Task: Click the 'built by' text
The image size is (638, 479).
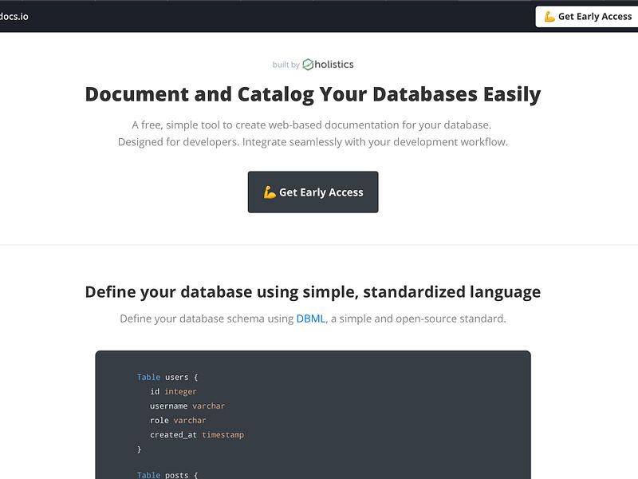Action: [286, 65]
